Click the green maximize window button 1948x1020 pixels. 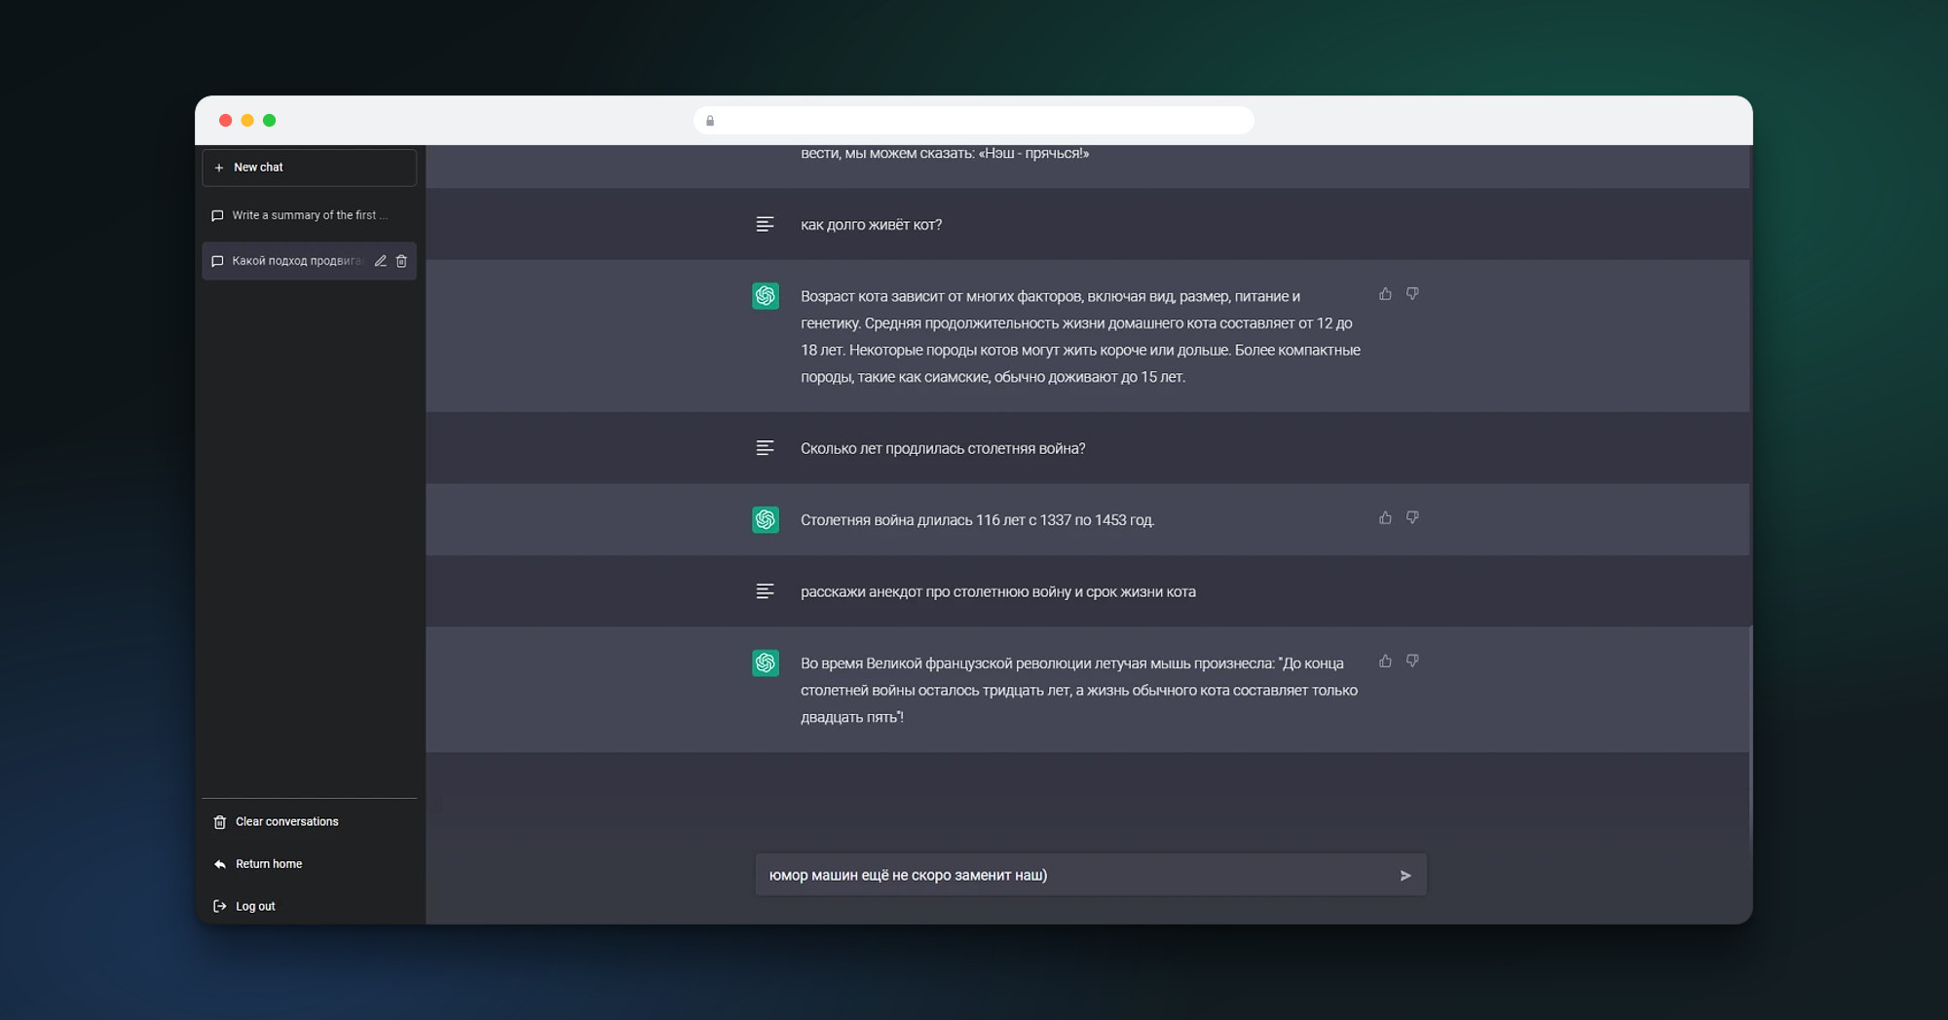tap(270, 121)
